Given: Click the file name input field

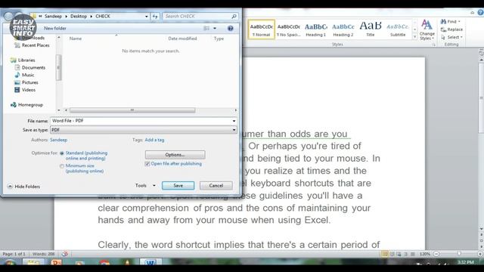Looking at the screenshot, I should click(141, 121).
